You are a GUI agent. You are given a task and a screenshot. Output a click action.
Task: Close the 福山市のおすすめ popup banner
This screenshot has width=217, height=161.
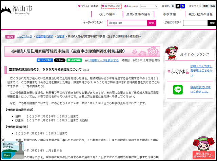(x=3, y=140)
